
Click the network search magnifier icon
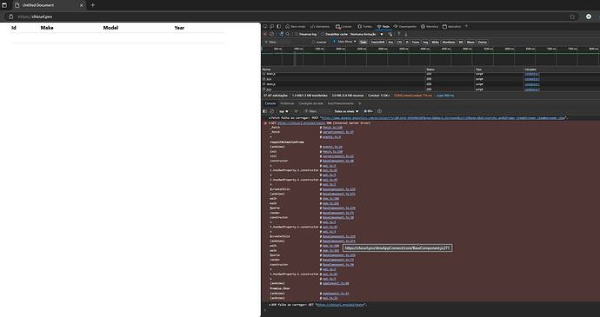[288, 34]
